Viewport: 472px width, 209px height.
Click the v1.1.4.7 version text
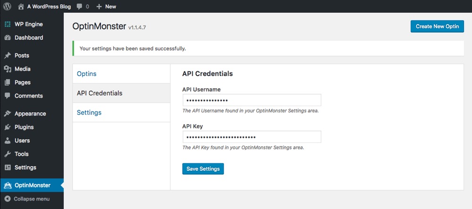click(x=137, y=28)
